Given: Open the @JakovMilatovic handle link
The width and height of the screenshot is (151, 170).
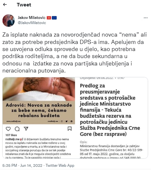Looking at the screenshot, I should coord(32,23).
